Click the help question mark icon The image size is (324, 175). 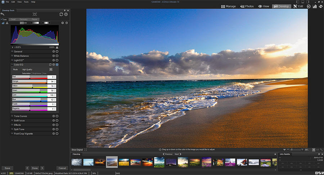coord(63,23)
